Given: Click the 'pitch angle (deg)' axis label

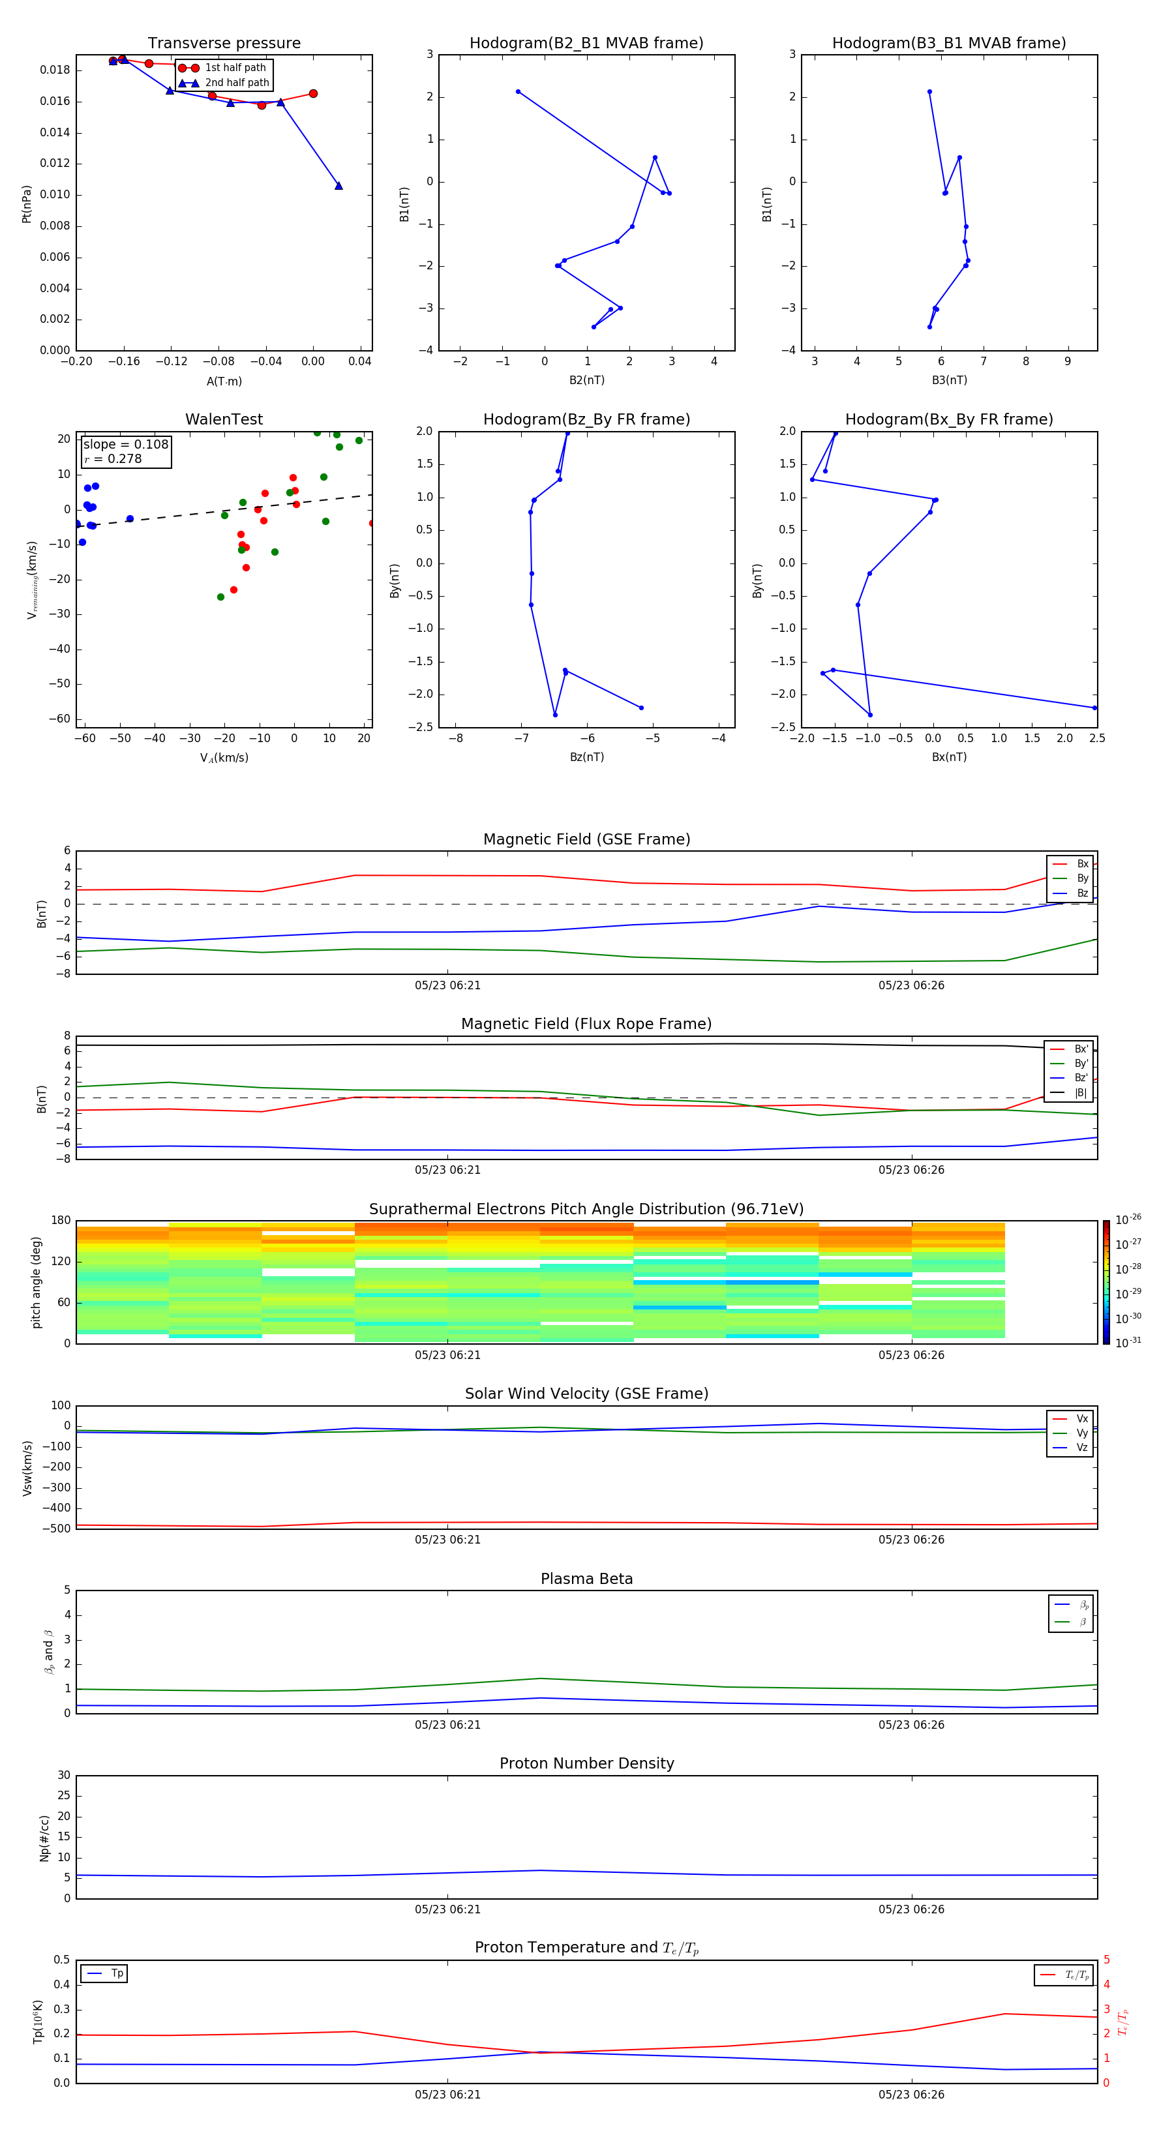Looking at the screenshot, I should pyautogui.click(x=36, y=1282).
